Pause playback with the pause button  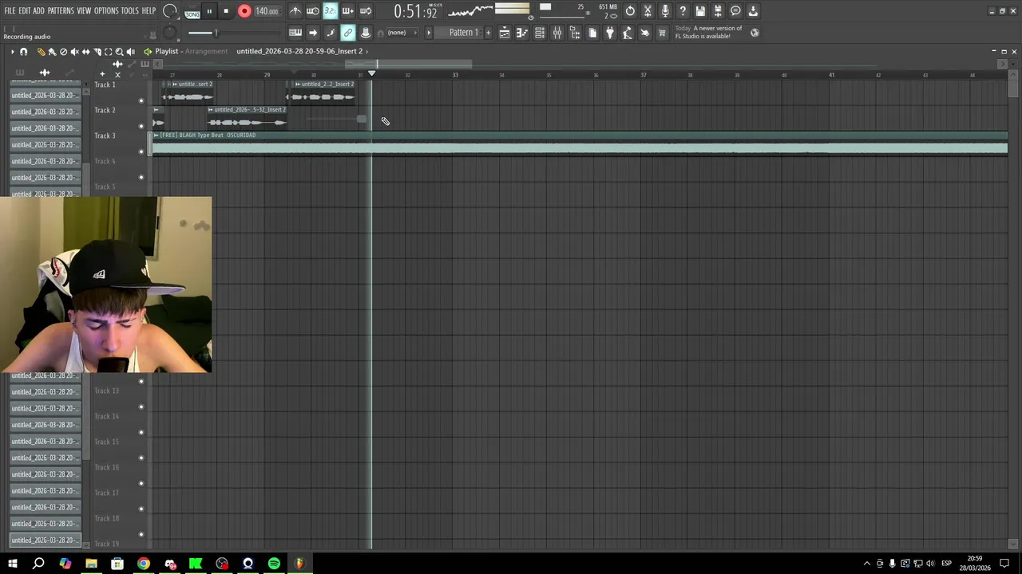pos(209,11)
